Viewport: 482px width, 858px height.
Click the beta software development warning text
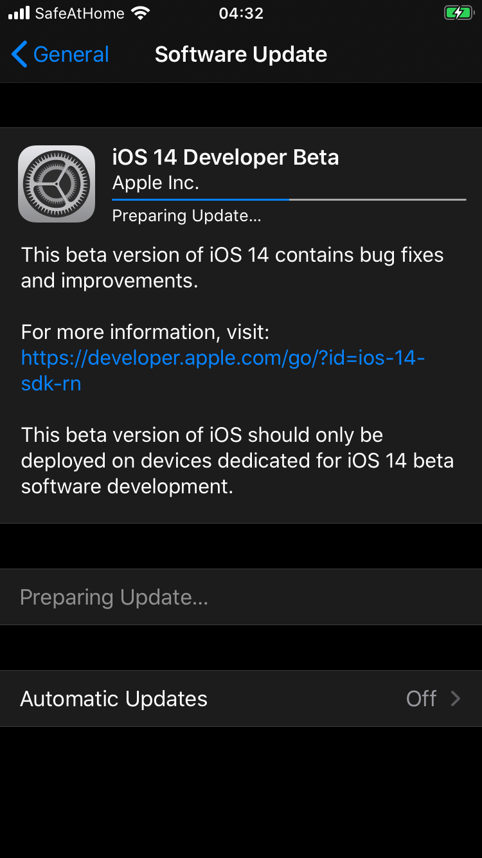pos(237,461)
